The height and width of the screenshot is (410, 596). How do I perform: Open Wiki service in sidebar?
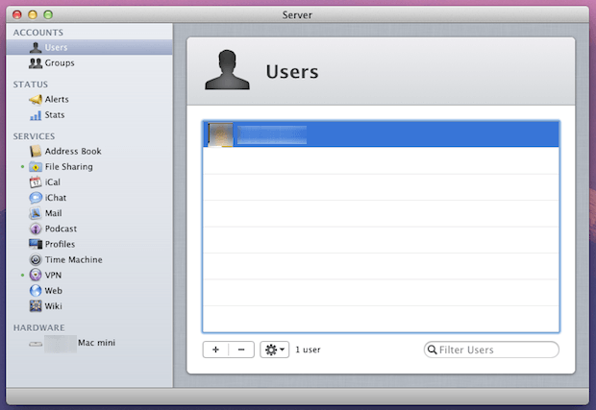pyautogui.click(x=53, y=305)
